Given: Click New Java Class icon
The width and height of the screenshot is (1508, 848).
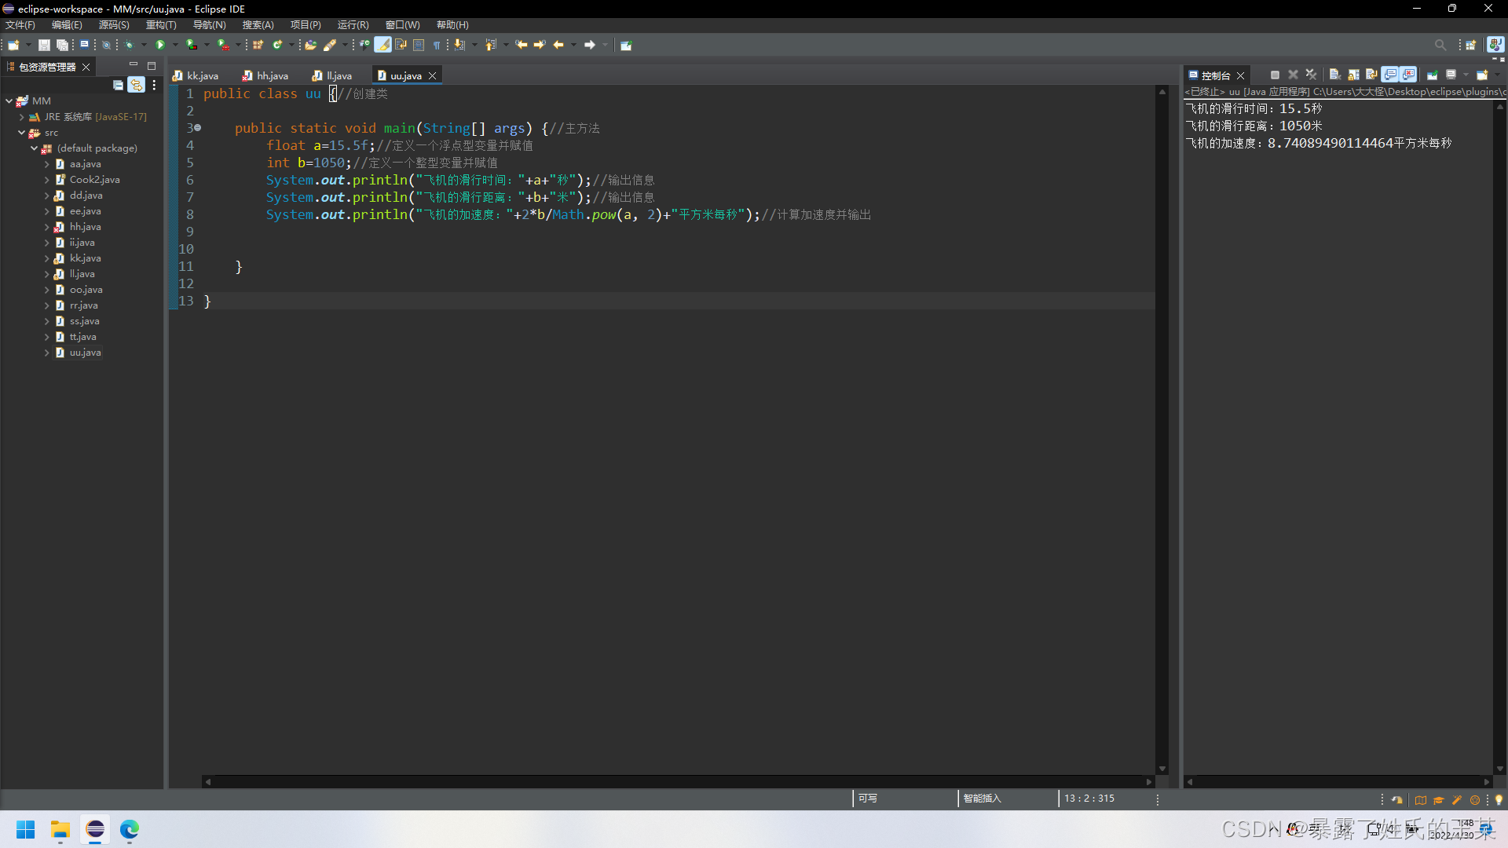Looking at the screenshot, I should click(276, 45).
